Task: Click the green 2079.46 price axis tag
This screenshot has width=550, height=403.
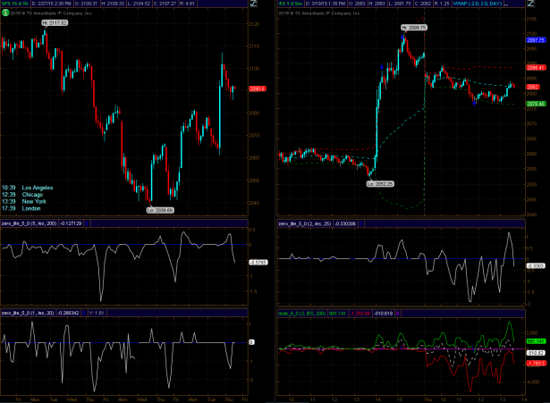Action: (x=536, y=104)
